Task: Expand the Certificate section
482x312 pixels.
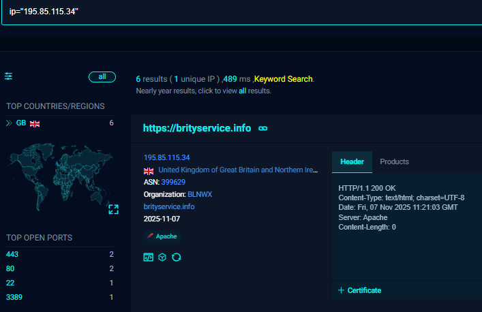Action: tap(360, 290)
